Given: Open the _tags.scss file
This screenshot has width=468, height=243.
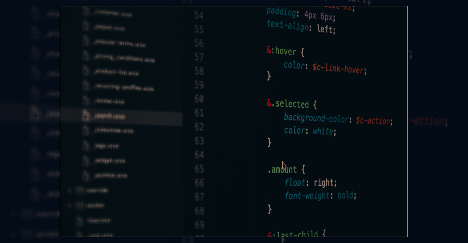Looking at the screenshot, I should [x=106, y=145].
